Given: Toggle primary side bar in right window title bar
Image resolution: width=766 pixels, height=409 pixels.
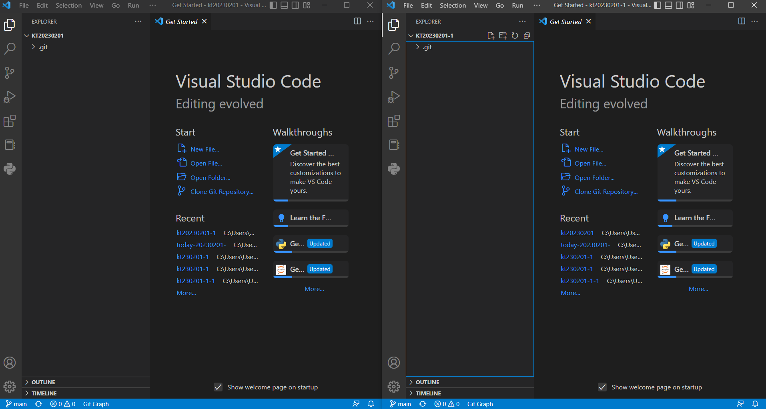Looking at the screenshot, I should (x=658, y=5).
